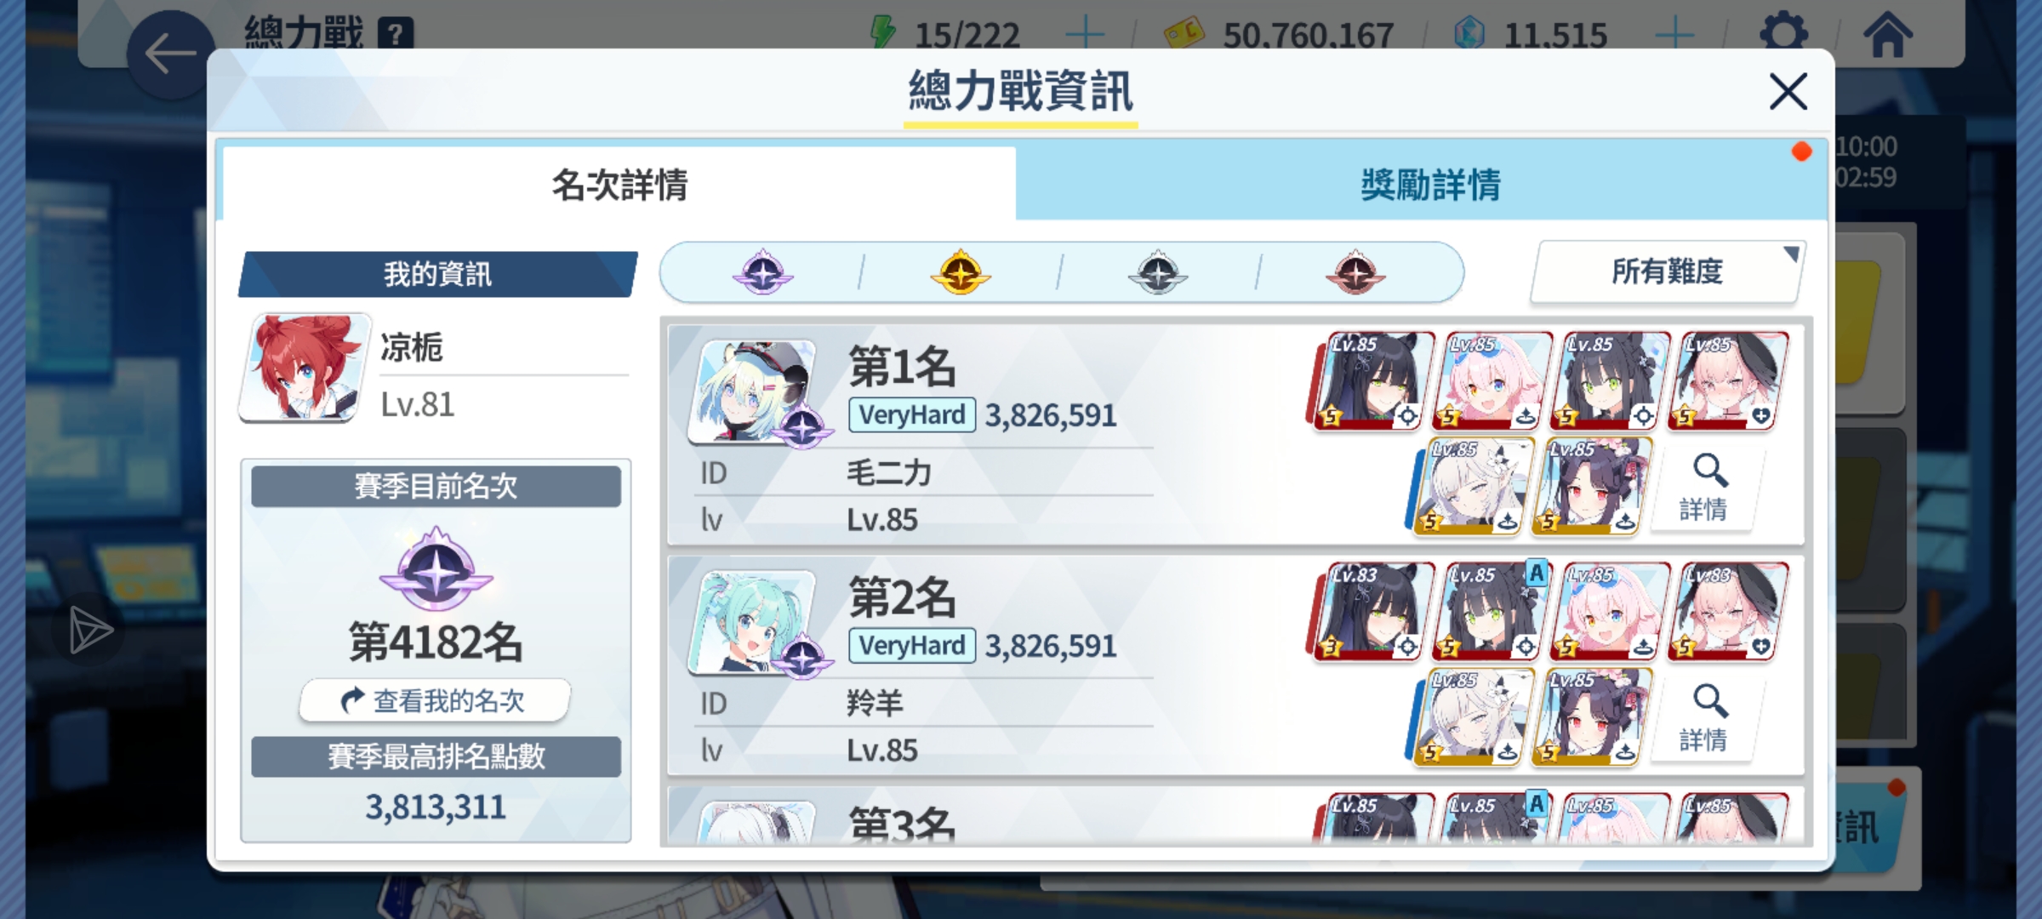
Task: Click the 查看我的名次 button
Action: pyautogui.click(x=435, y=700)
